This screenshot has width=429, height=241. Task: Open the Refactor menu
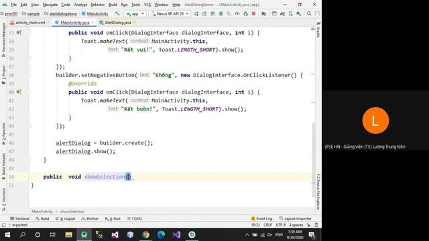98,5
